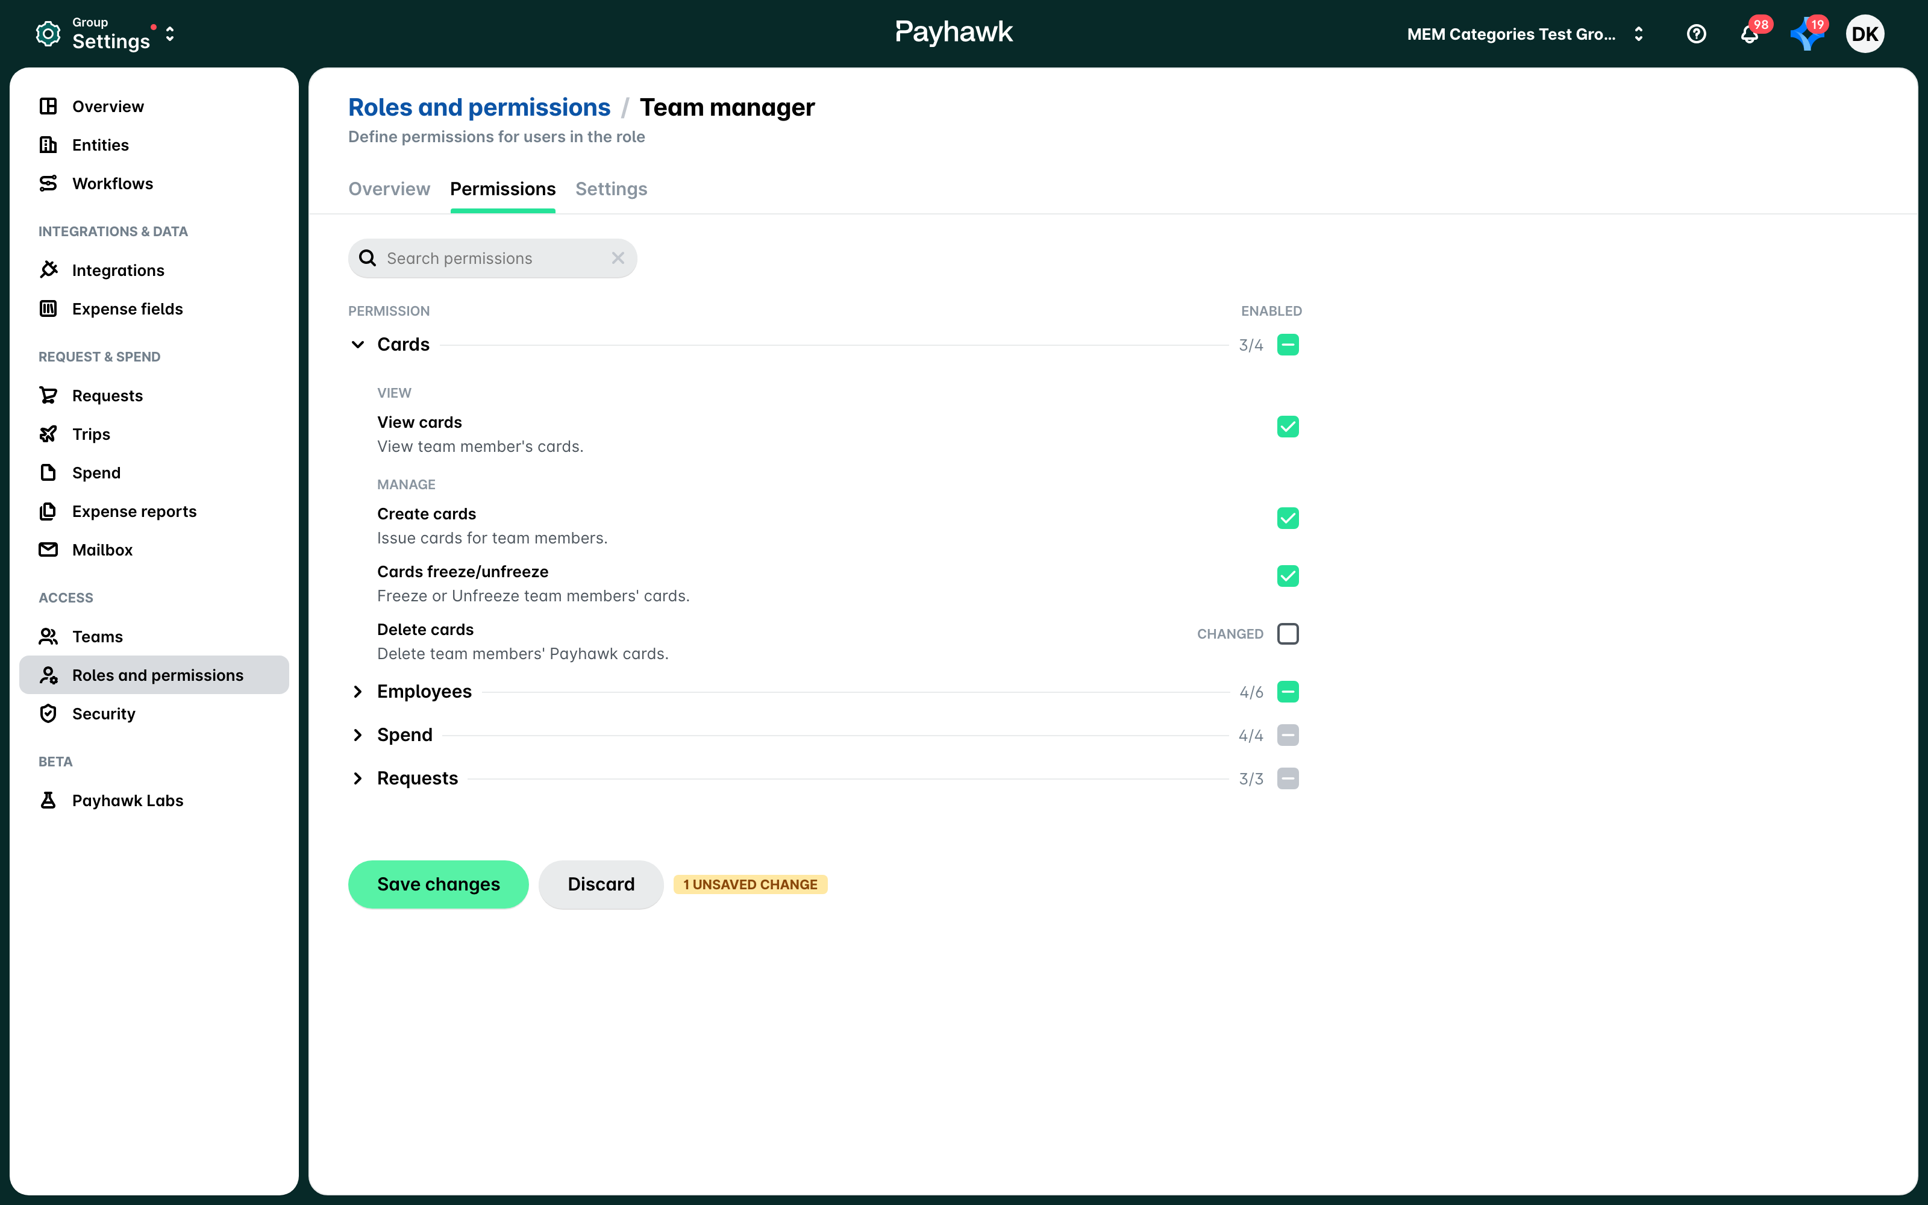Open Expense reports in the sidebar

tap(154, 511)
